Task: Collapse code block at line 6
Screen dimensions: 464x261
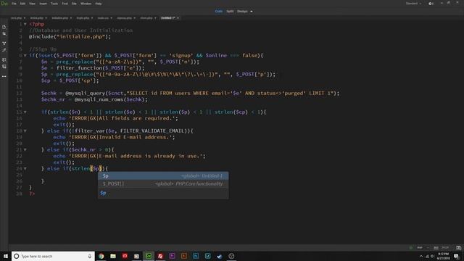Action: point(25,55)
